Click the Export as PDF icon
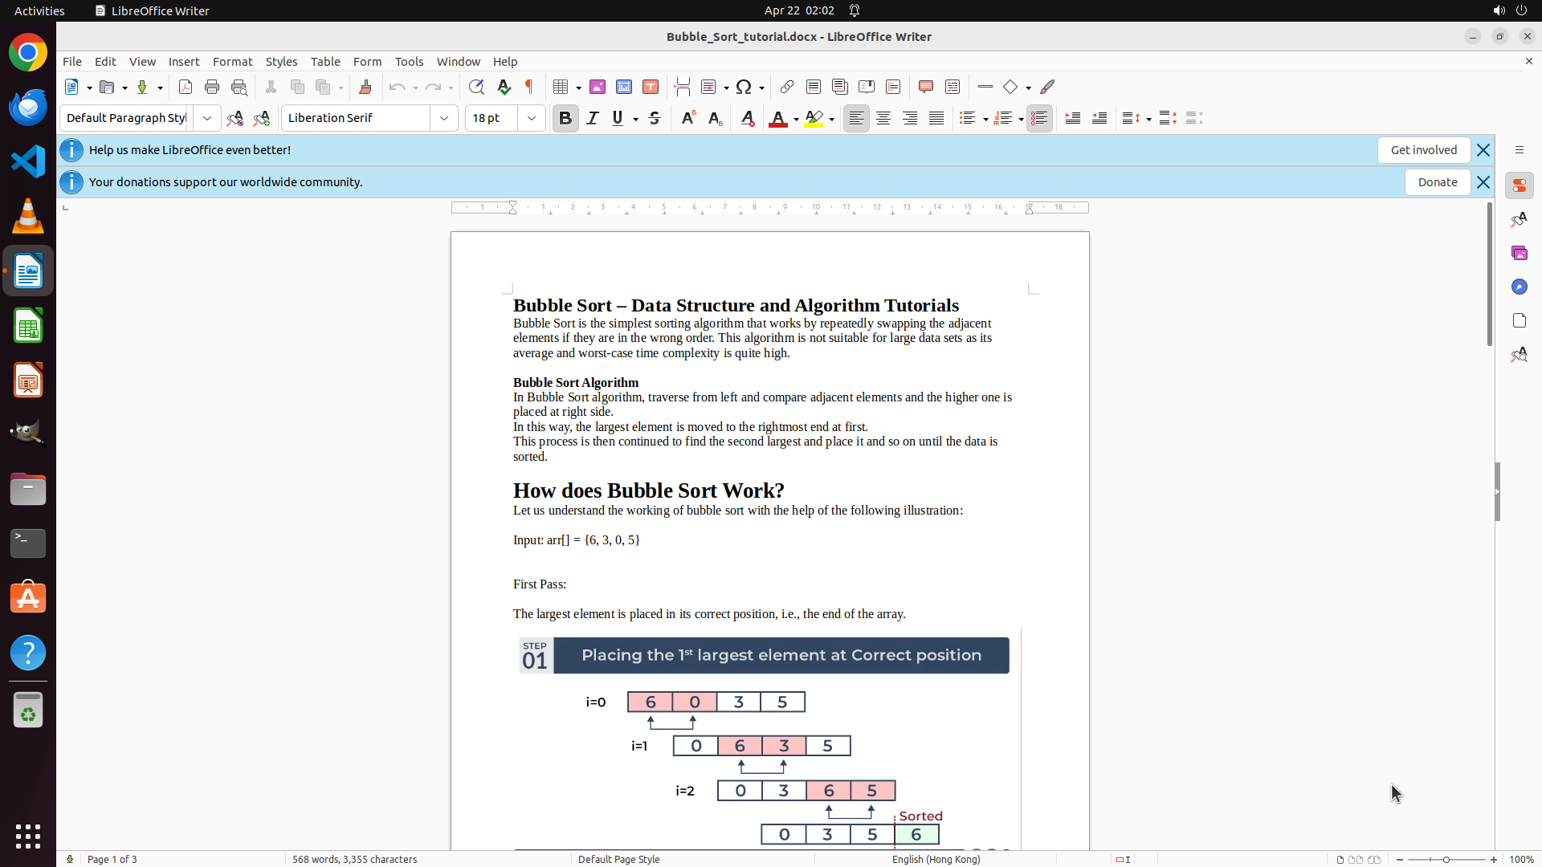The width and height of the screenshot is (1542, 867). (x=186, y=87)
